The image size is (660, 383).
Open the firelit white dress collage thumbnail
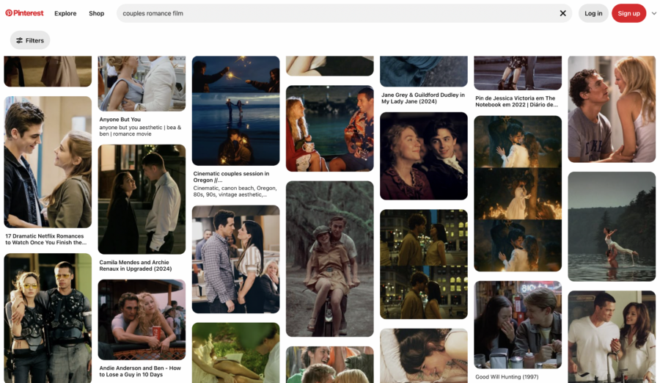[x=518, y=194]
